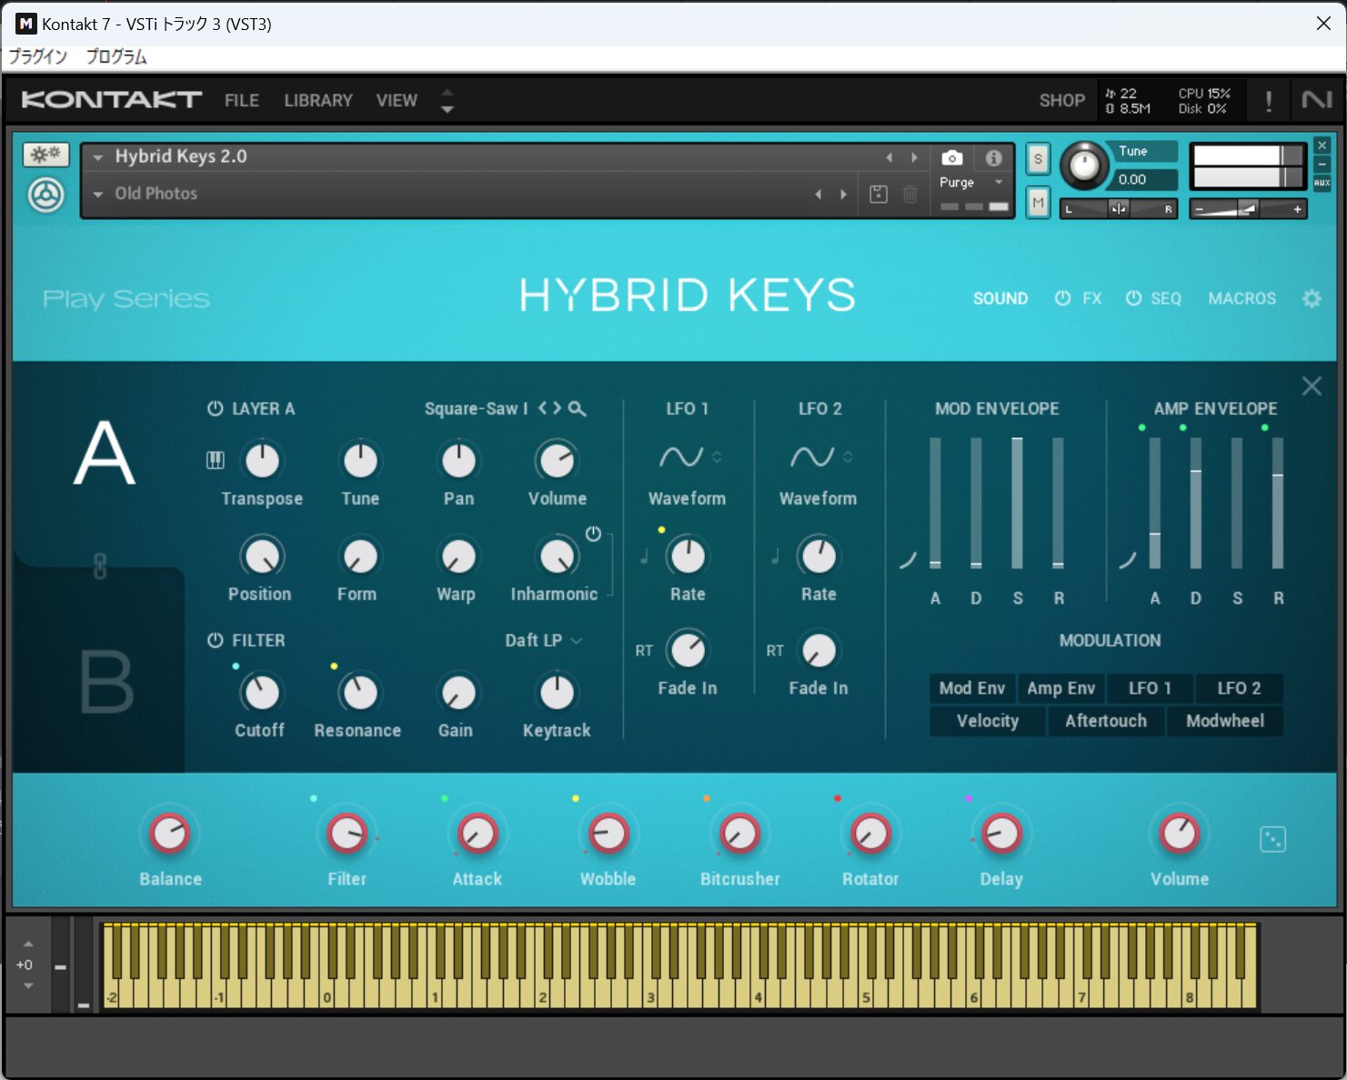The height and width of the screenshot is (1080, 1347).
Task: Click the LFO 1 tempo sync note icon
Action: (x=644, y=555)
